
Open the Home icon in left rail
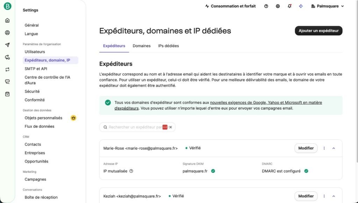click(7, 20)
